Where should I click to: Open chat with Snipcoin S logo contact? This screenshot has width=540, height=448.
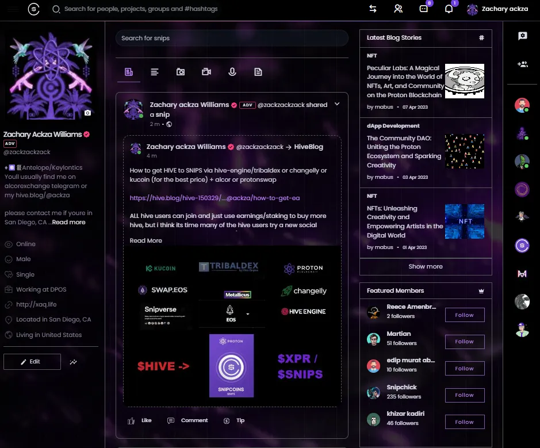(522, 246)
